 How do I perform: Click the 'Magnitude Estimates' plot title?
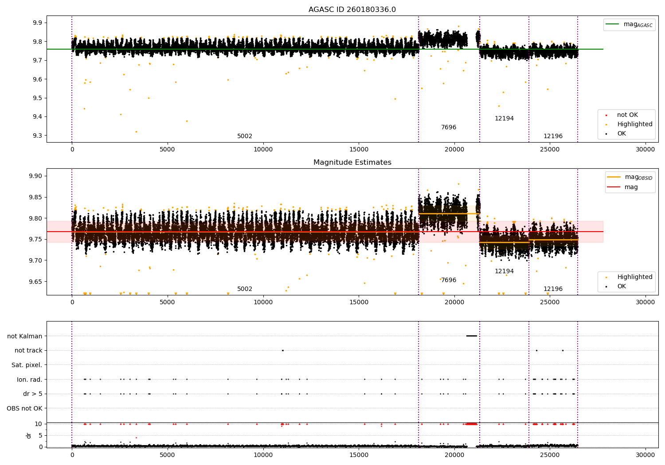352,163
